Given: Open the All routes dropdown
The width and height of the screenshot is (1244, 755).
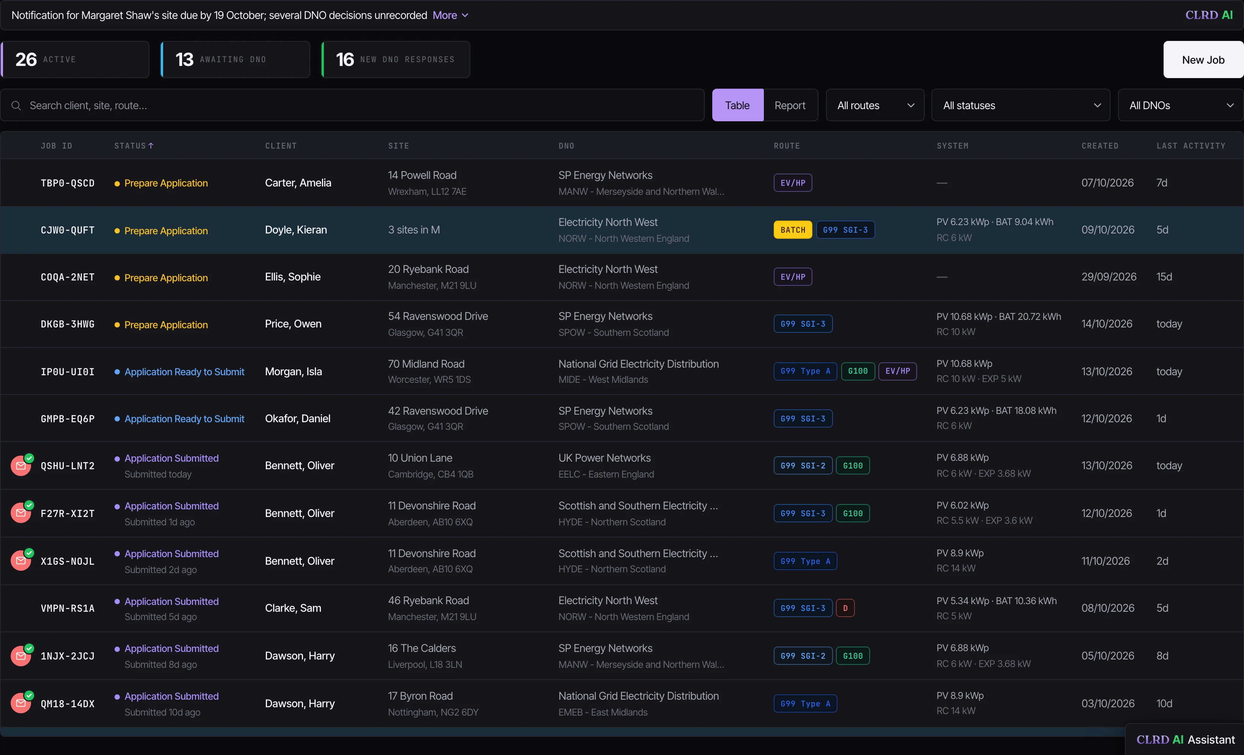Looking at the screenshot, I should click(x=875, y=105).
